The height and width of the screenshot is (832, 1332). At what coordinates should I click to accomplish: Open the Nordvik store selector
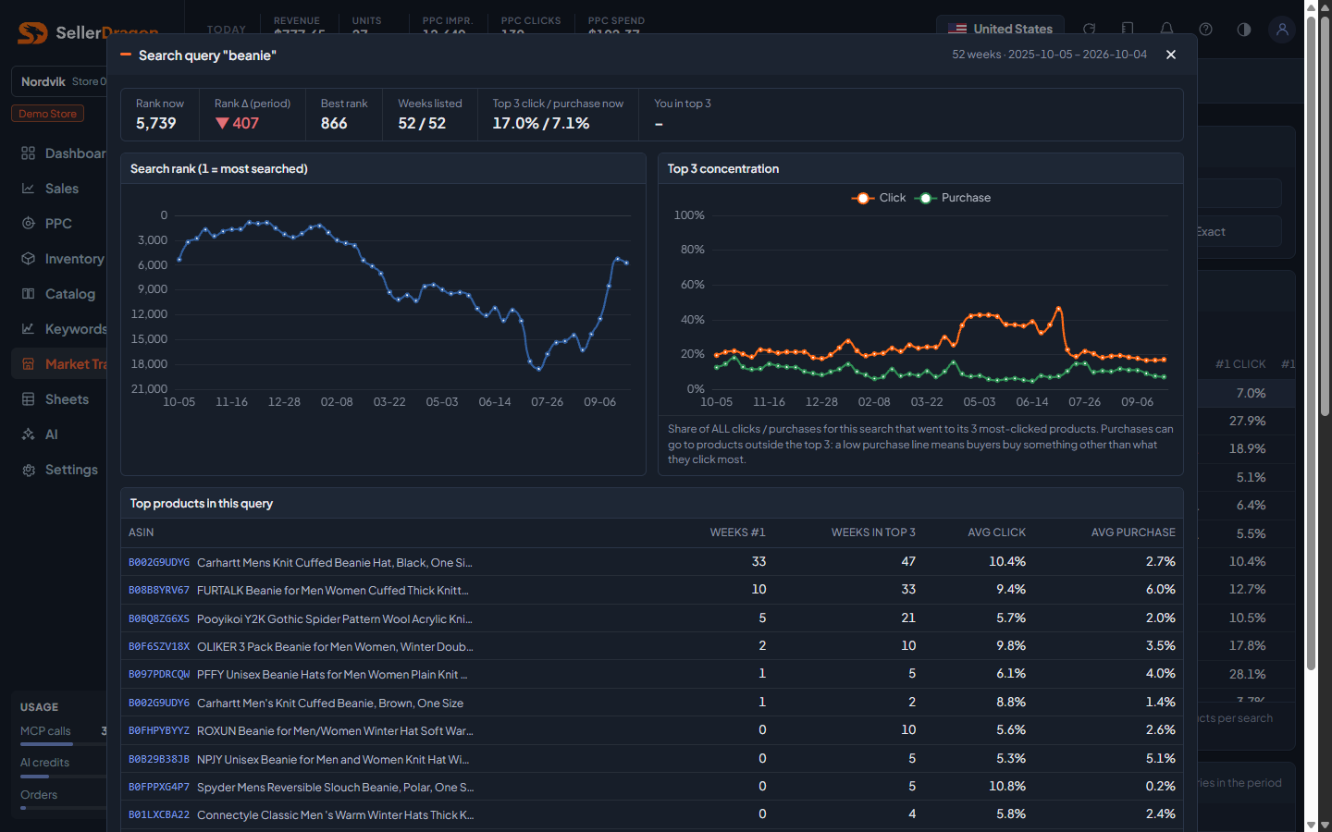tap(60, 81)
